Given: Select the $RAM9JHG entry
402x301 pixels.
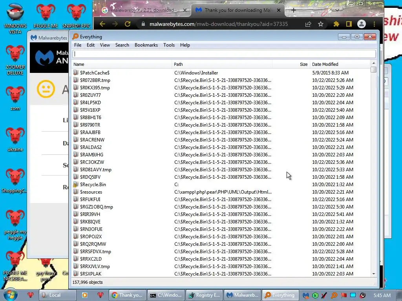Looking at the screenshot, I should click(221, 154).
